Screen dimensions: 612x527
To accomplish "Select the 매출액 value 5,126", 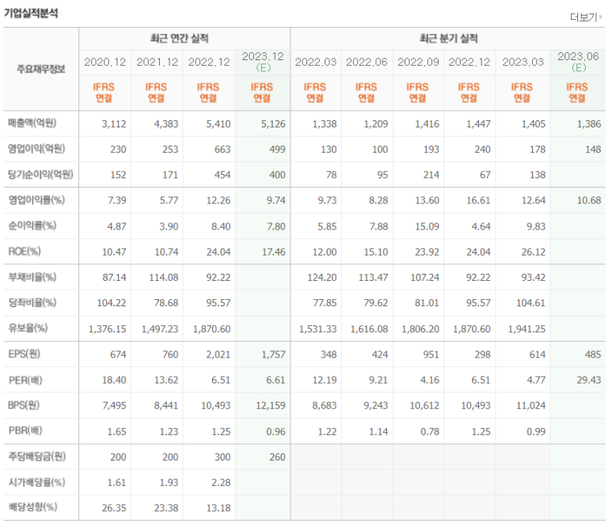I will [x=273, y=124].
